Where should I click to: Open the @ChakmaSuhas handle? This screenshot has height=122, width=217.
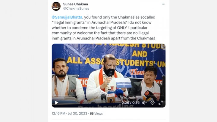[76, 8]
